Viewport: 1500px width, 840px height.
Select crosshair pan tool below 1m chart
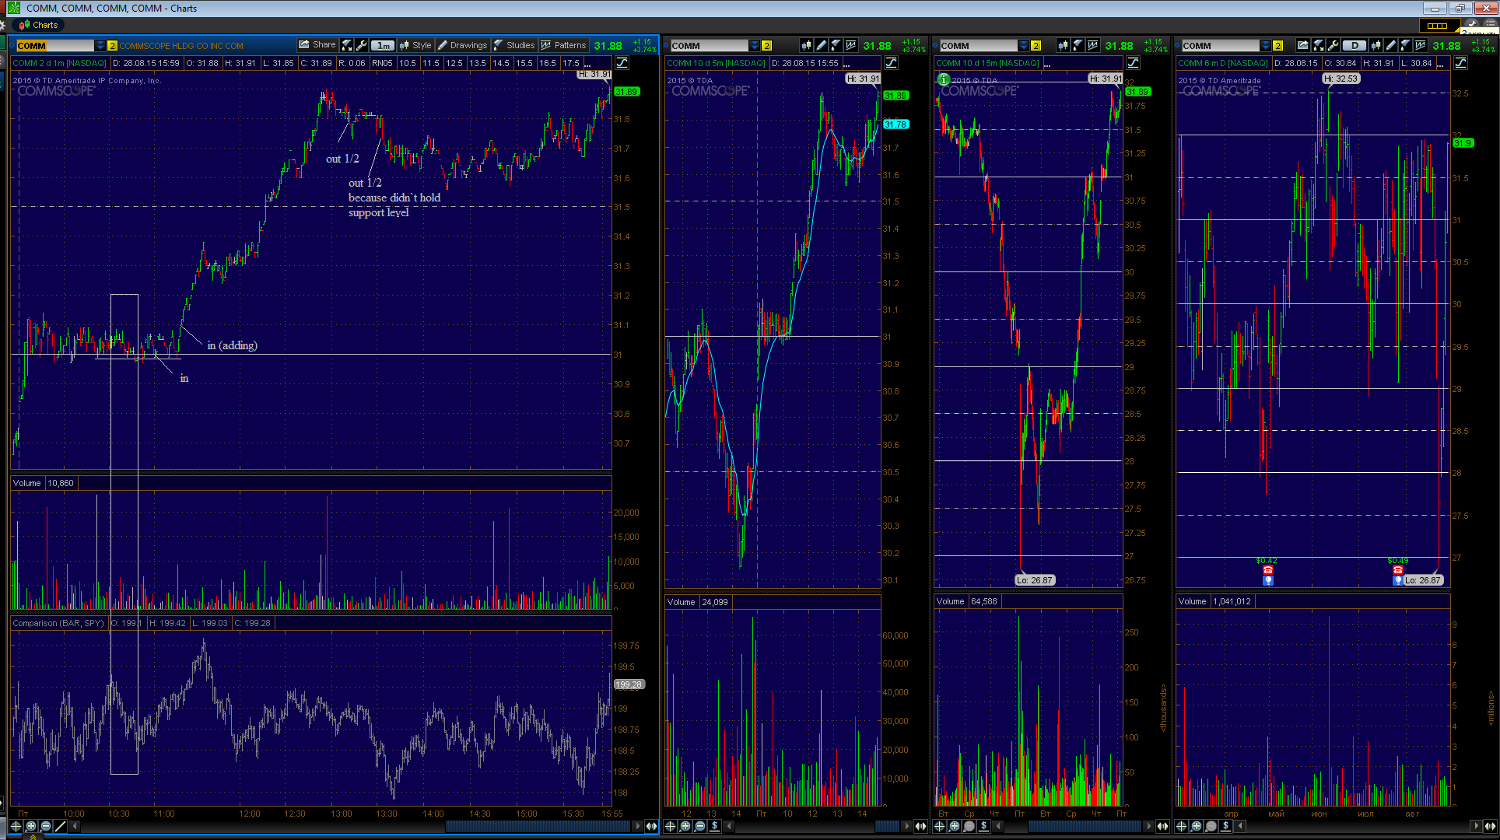tap(16, 826)
